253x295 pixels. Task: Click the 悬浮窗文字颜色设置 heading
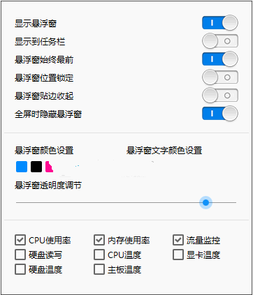point(164,151)
